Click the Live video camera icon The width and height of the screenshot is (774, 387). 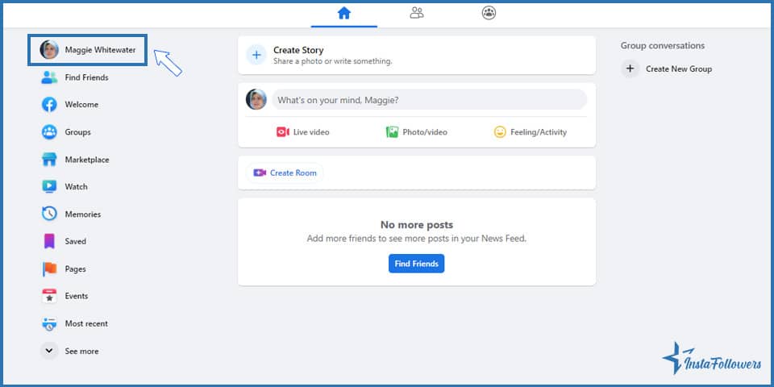[283, 132]
